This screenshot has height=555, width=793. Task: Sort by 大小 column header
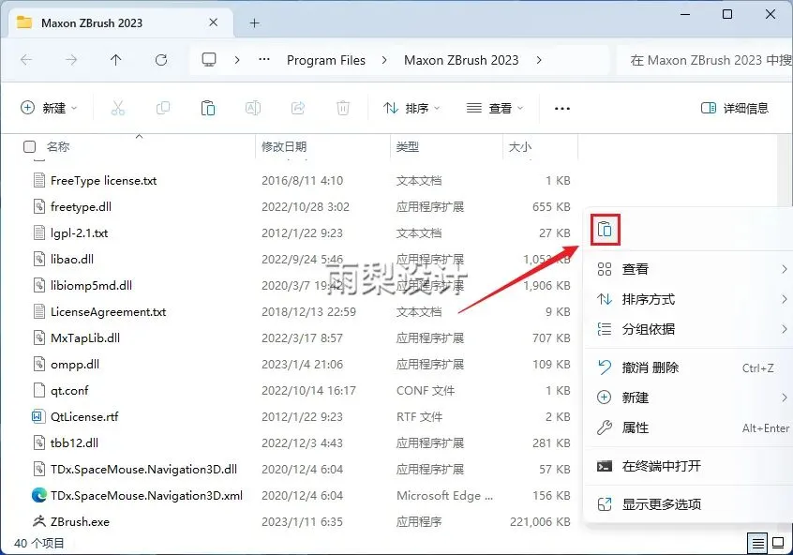520,146
